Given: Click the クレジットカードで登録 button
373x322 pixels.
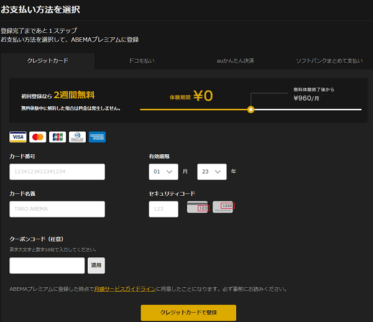Looking at the screenshot, I should click(188, 312).
